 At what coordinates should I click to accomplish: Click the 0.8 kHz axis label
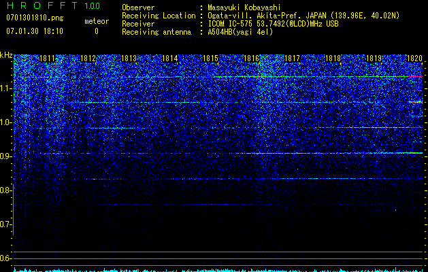[x=5, y=190]
